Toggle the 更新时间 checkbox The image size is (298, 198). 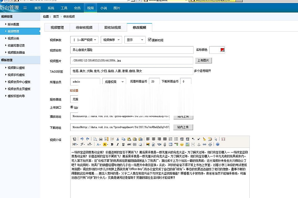coord(150,40)
